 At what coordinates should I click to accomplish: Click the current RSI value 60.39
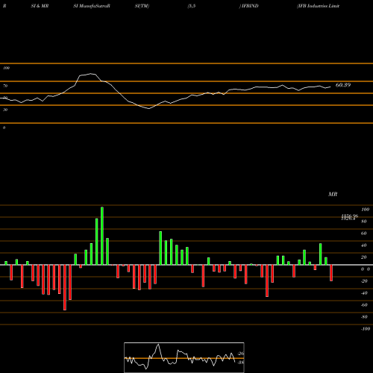coord(343,85)
